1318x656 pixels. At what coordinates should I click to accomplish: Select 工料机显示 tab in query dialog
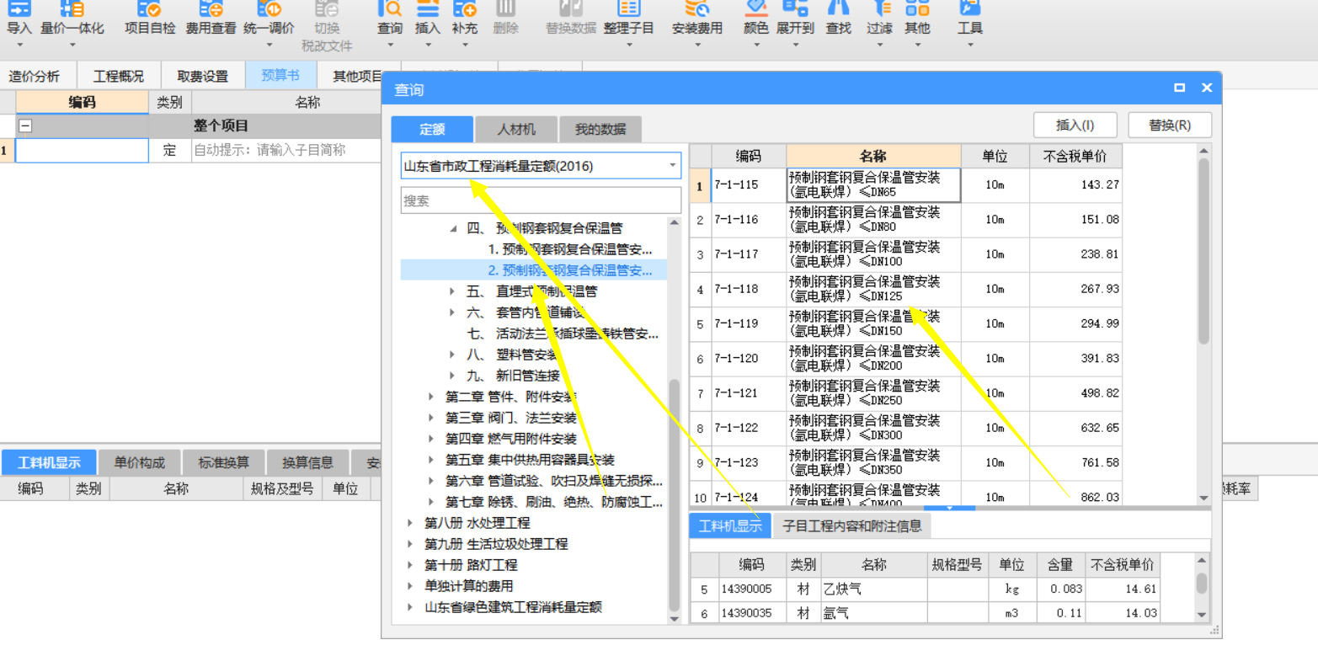[730, 526]
